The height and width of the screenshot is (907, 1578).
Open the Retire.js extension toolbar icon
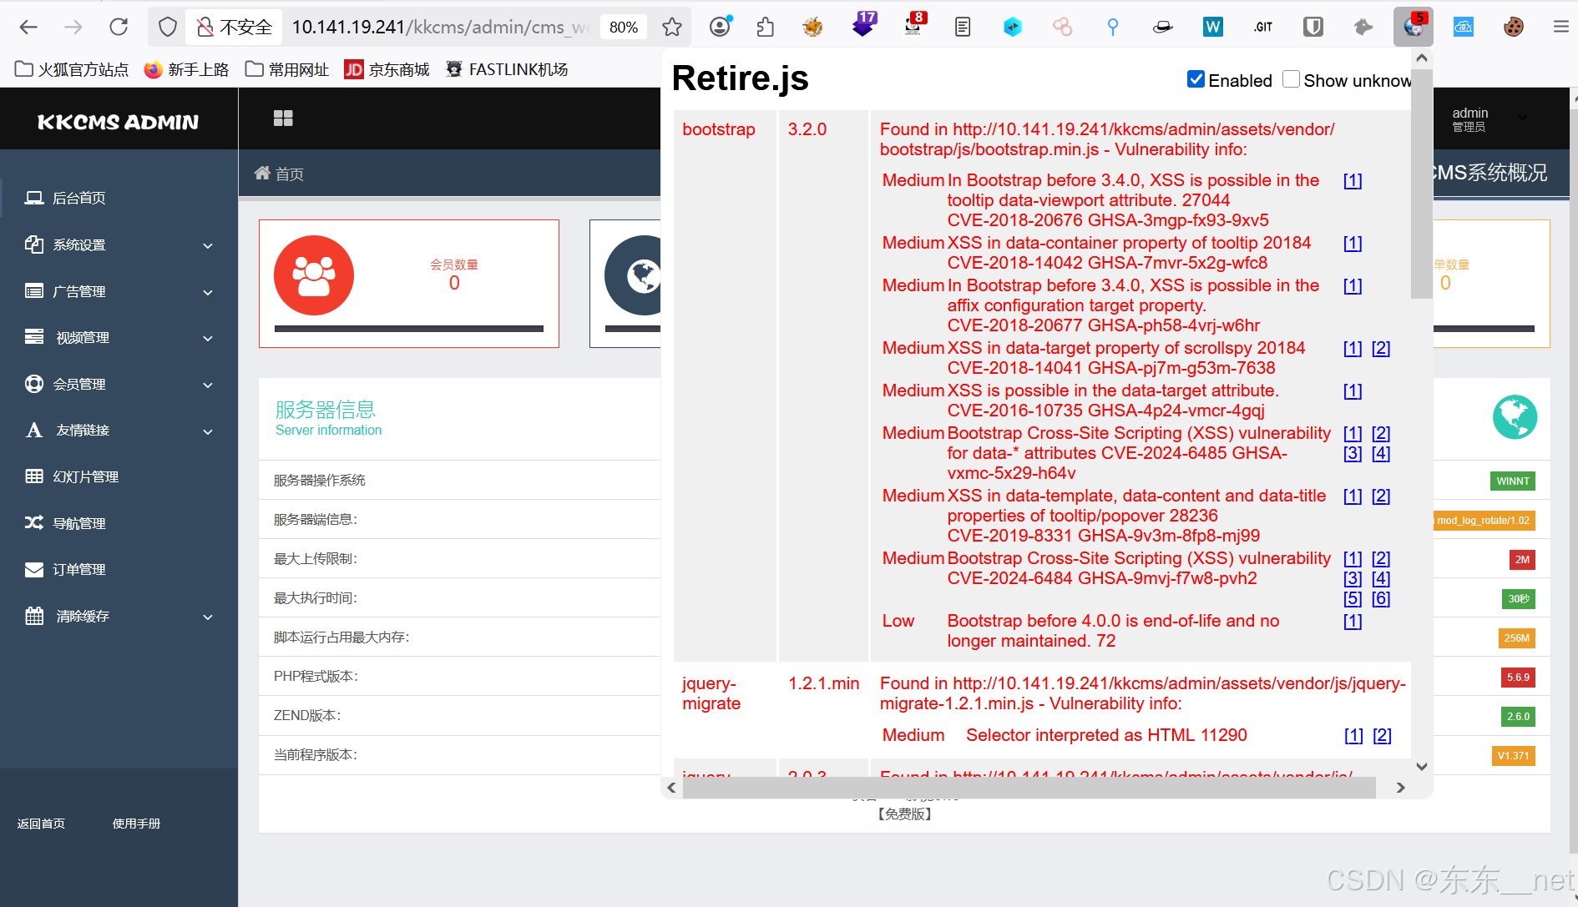click(x=1414, y=27)
